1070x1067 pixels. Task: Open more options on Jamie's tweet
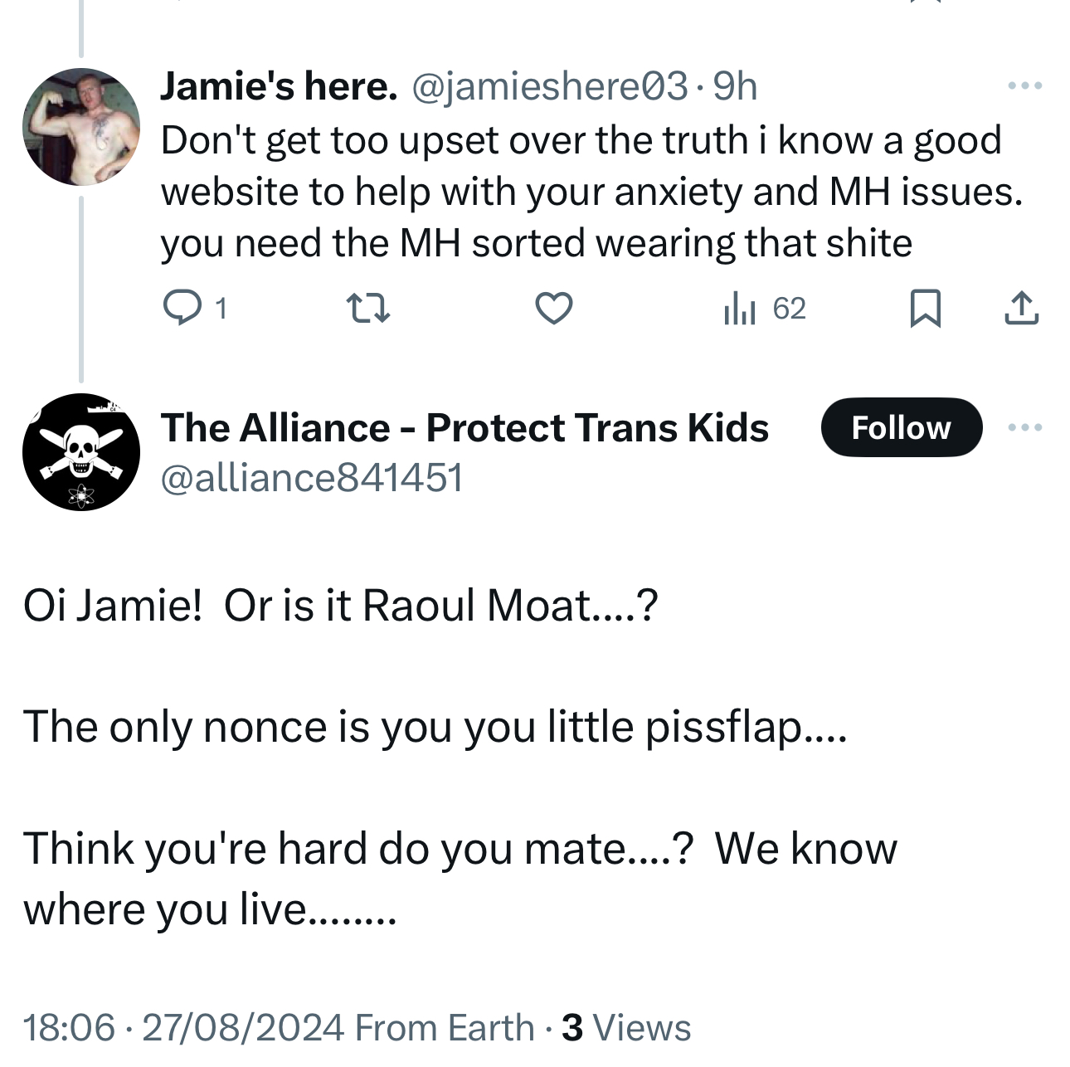point(1024,85)
